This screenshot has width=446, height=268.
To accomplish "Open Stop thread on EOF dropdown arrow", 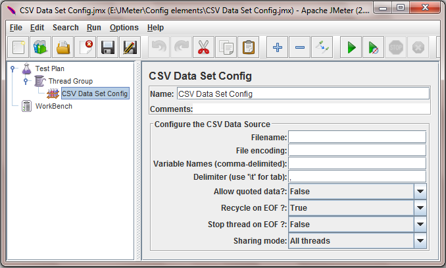I will click(420, 224).
